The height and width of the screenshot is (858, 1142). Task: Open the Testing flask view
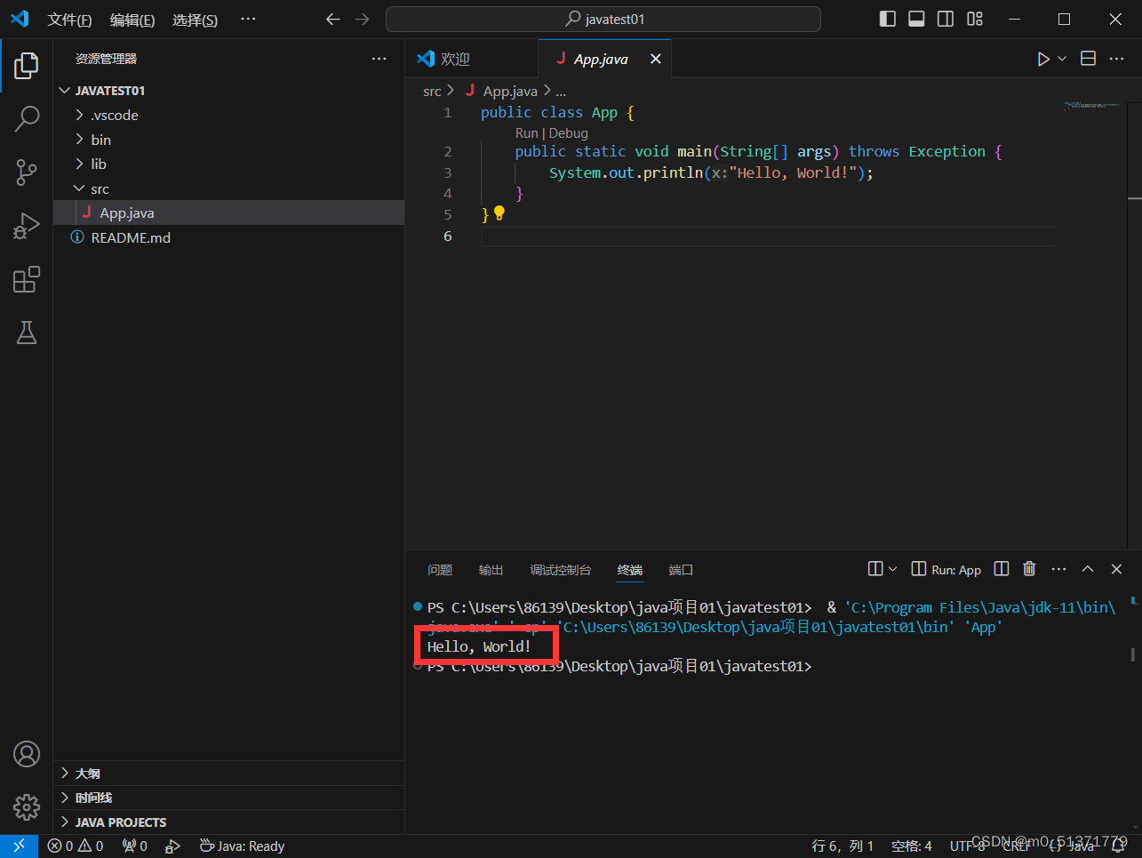click(27, 333)
